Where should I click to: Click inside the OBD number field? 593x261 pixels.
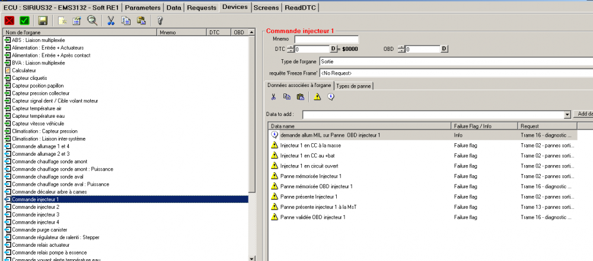[x=423, y=49]
